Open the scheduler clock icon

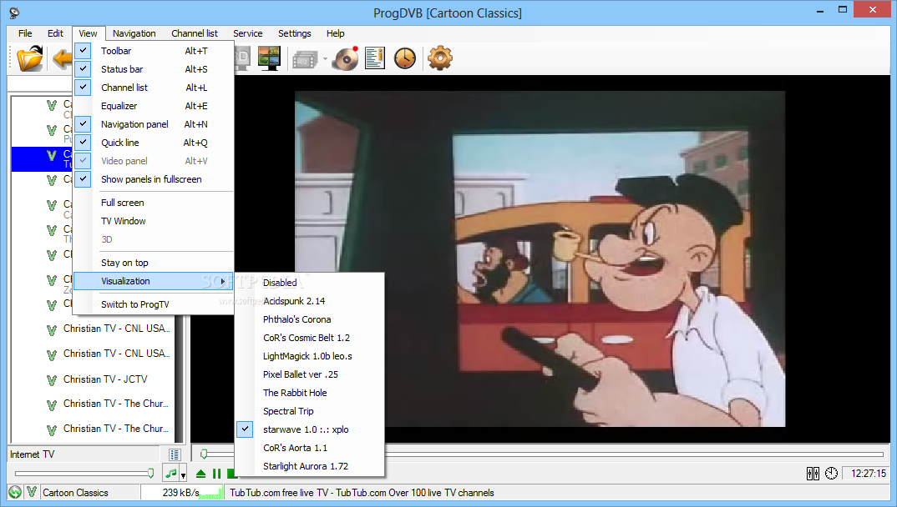click(x=405, y=58)
